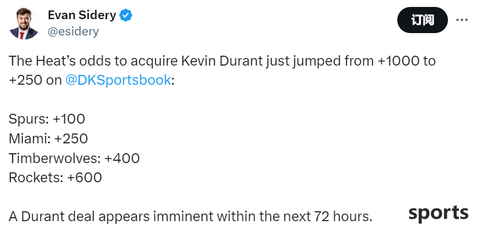
Task: Open the Evan Sidery display name link
Action: click(x=82, y=15)
